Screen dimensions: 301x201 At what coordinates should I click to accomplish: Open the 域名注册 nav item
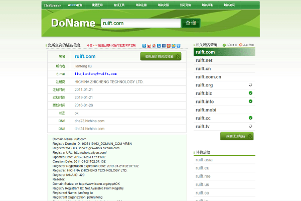click(x=141, y=5)
